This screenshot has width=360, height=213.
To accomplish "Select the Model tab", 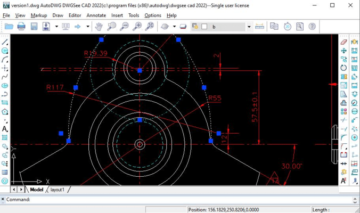I will pyautogui.click(x=36, y=190).
